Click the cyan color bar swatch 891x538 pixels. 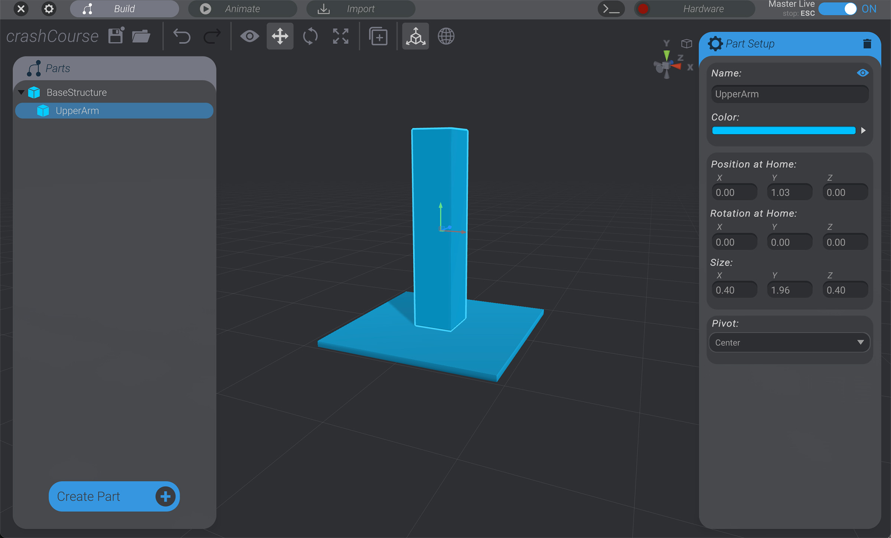click(x=783, y=130)
